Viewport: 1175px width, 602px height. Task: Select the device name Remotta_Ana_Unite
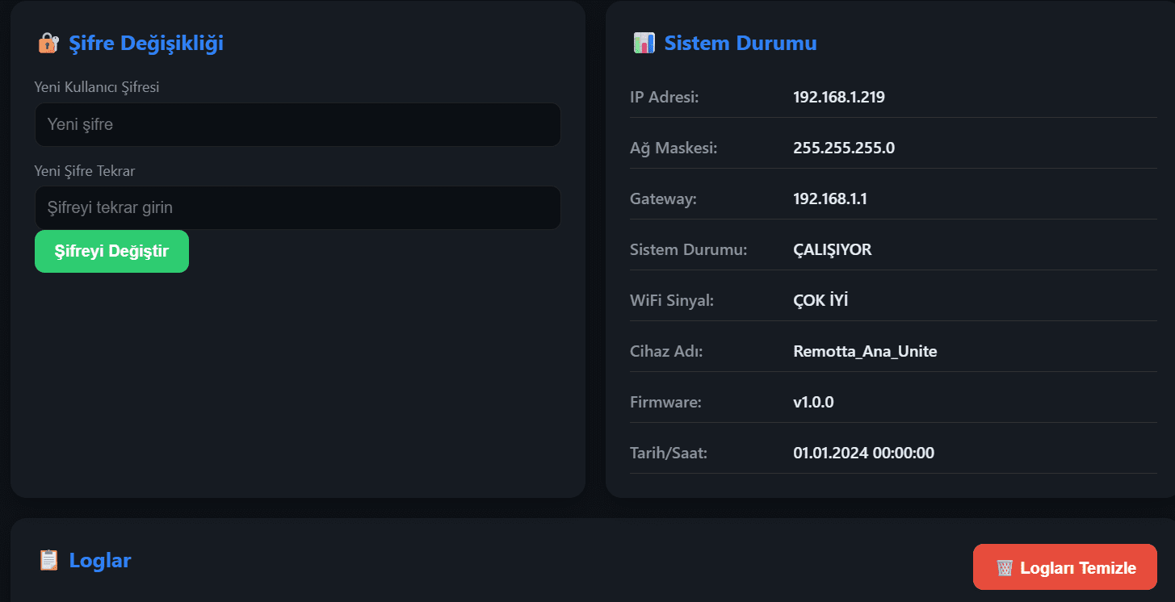pos(865,352)
